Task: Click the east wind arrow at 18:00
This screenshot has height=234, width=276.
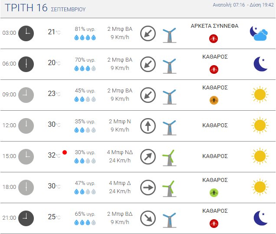Action: pos(148,188)
